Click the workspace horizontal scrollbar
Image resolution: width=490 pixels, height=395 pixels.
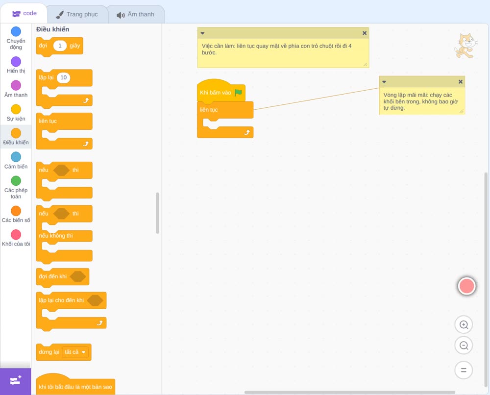349,392
